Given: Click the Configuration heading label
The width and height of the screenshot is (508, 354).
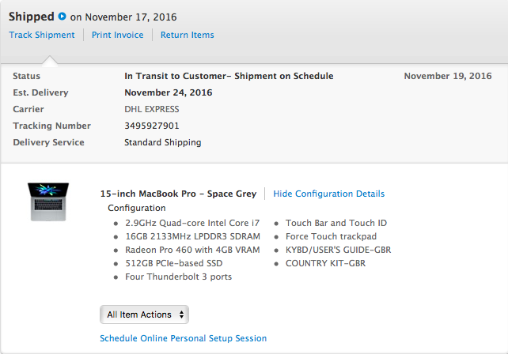Looking at the screenshot, I should coord(136,208).
